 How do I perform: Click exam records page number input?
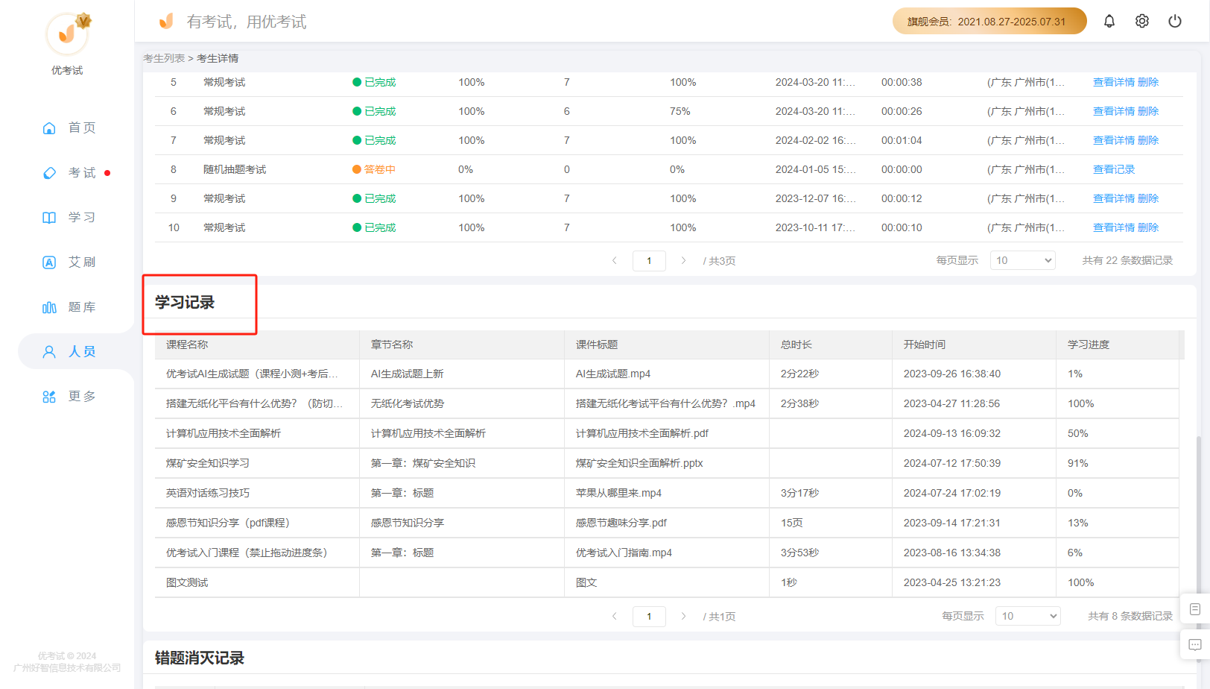pos(649,261)
